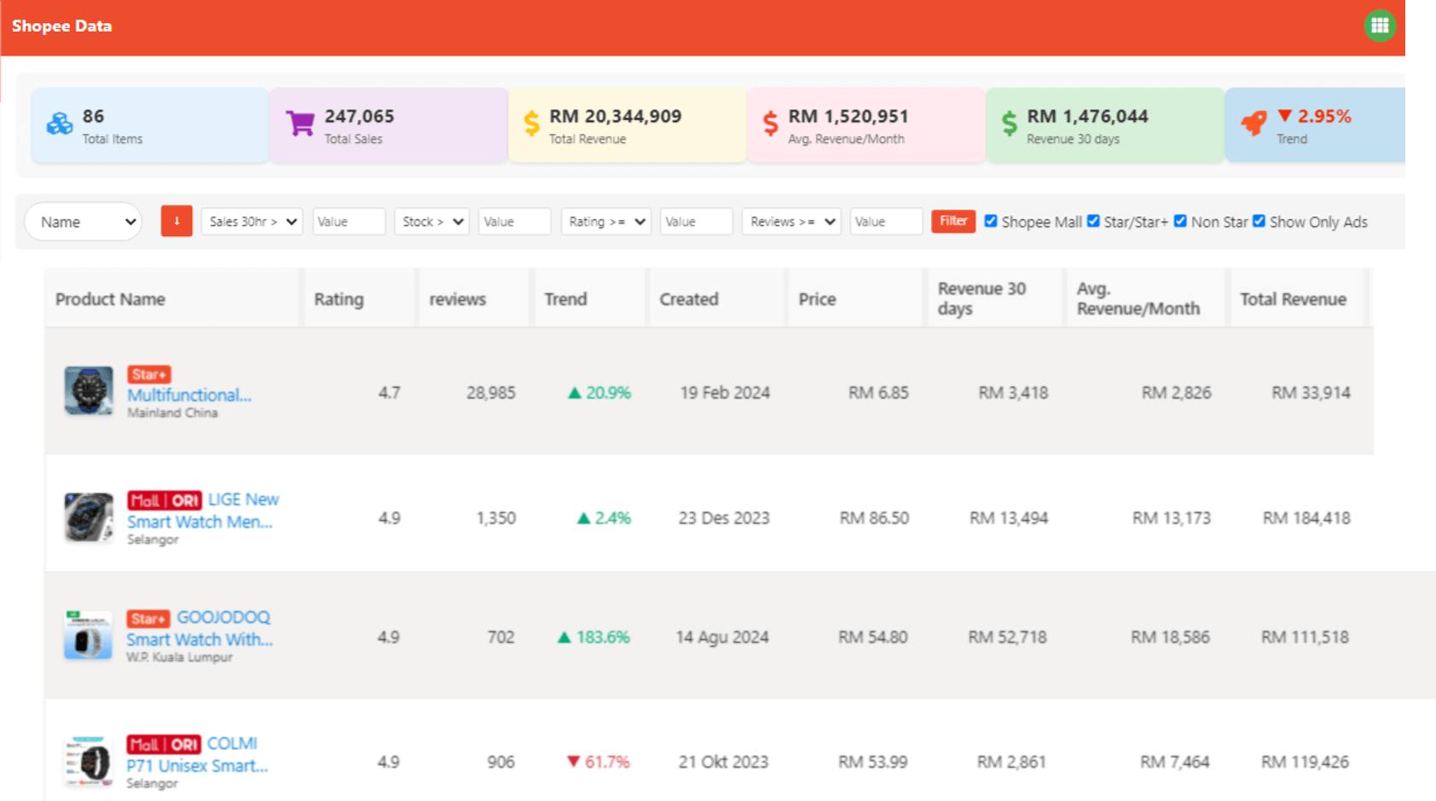1436x801 pixels.
Task: Expand the Sales 30hr > dropdown
Action: tap(252, 222)
